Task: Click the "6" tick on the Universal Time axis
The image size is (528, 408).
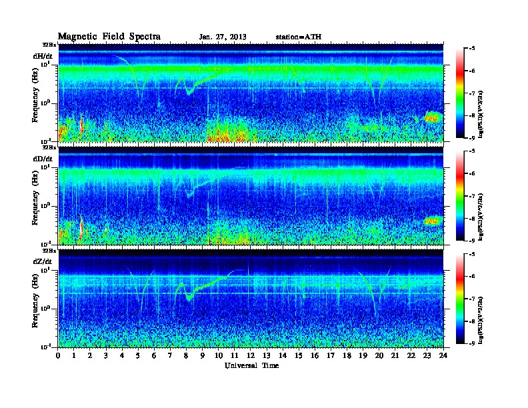Action: coord(154,355)
